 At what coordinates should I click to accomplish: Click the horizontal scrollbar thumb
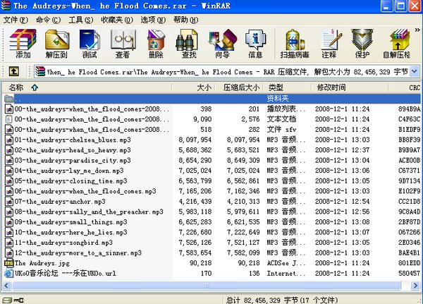click(207, 286)
